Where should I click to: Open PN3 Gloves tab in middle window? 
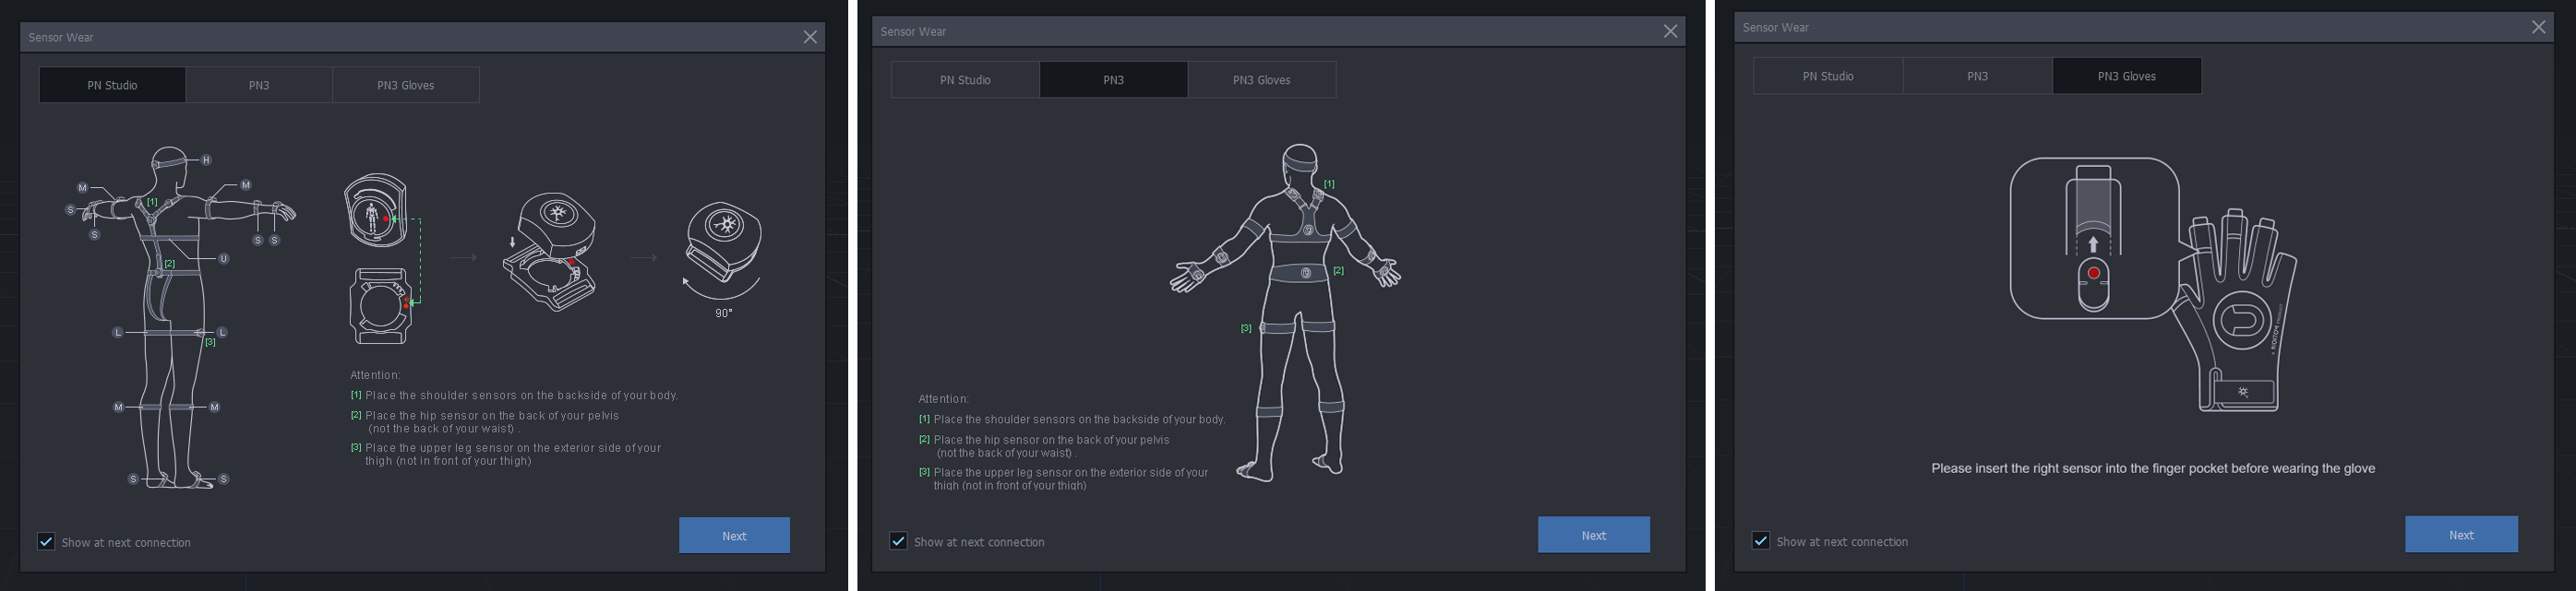point(1262,80)
